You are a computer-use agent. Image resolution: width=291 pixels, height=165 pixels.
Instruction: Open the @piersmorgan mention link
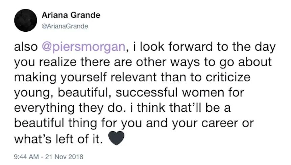[x=83, y=47]
